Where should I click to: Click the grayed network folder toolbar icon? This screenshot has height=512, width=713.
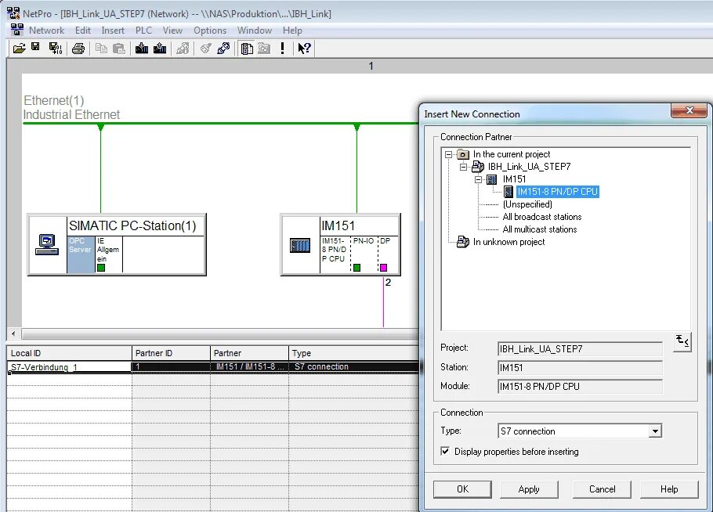pos(264,49)
